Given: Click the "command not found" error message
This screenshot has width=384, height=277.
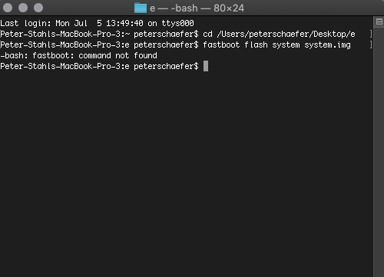Looking at the screenshot, I should pyautogui.click(x=118, y=55).
